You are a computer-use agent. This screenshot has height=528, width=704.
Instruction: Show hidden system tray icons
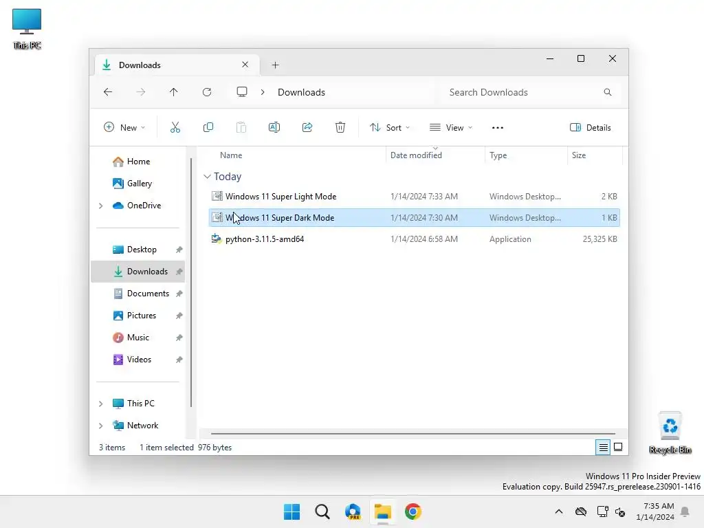coord(558,511)
